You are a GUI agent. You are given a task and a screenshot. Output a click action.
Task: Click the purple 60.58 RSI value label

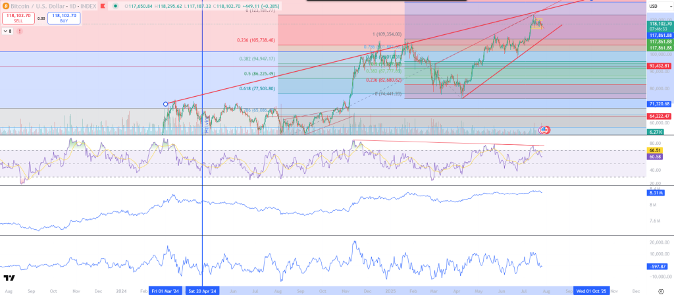[x=655, y=157]
